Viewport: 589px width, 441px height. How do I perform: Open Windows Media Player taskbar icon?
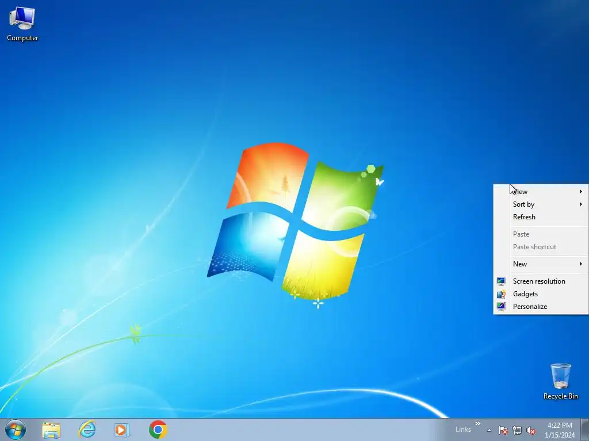[x=122, y=430]
